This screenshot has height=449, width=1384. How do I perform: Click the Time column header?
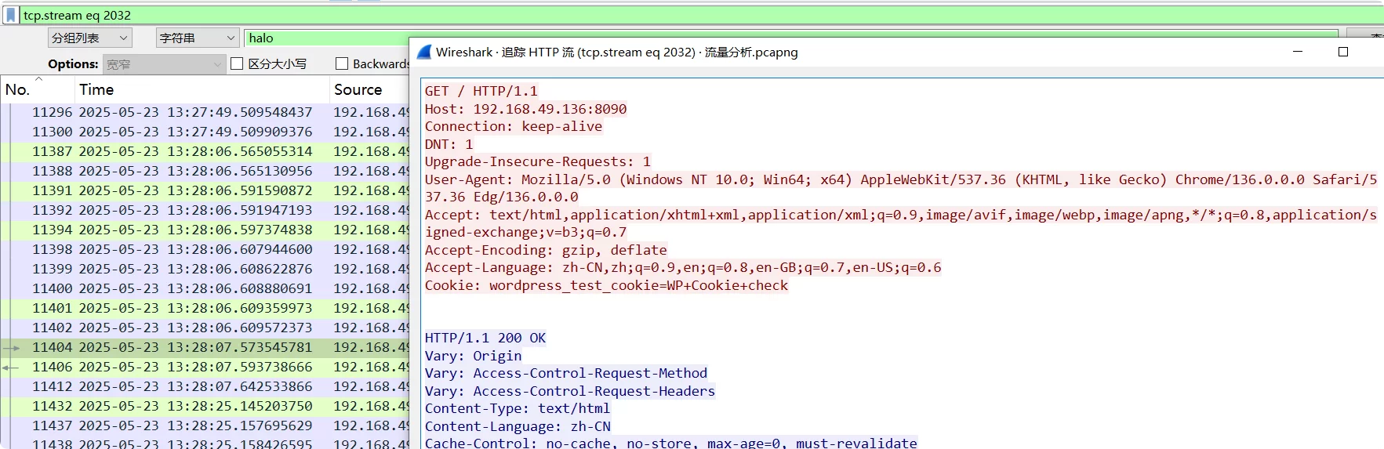click(x=96, y=89)
